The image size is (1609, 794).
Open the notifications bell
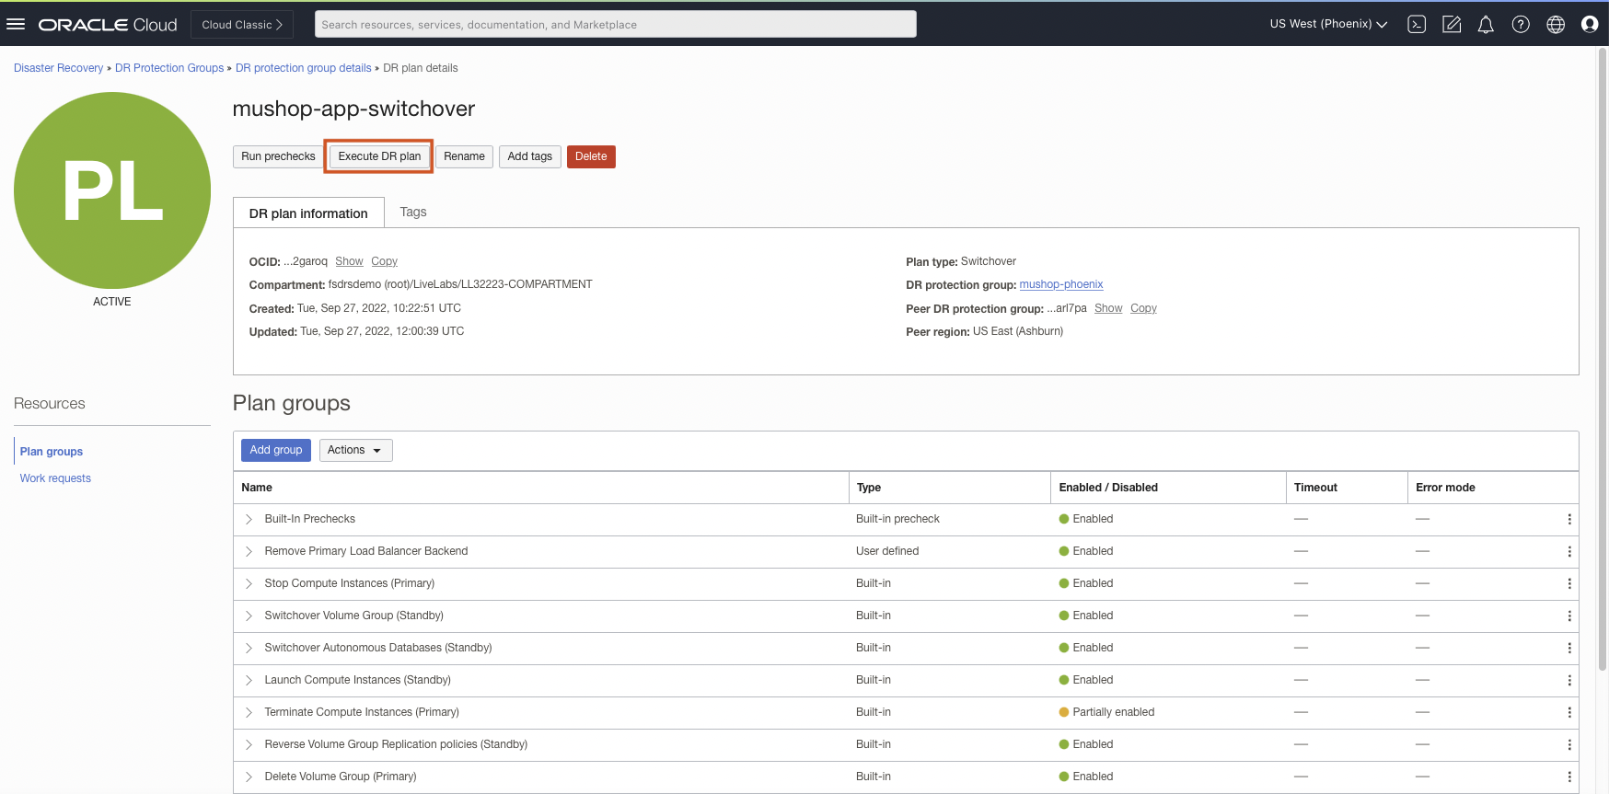pyautogui.click(x=1486, y=25)
